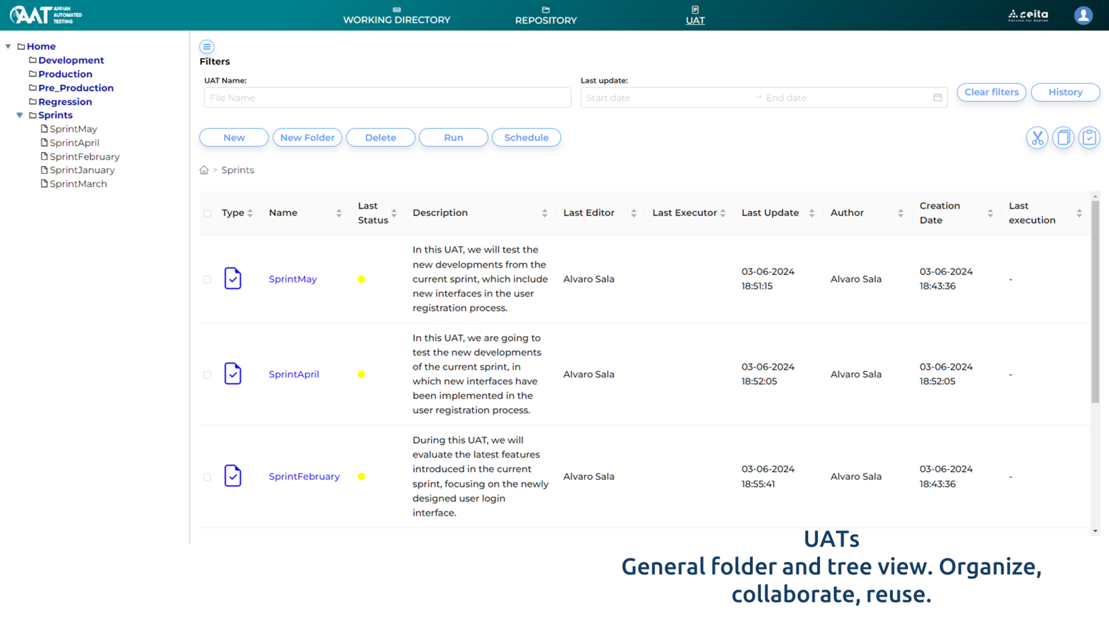Click the Clear filters button

coord(992,92)
